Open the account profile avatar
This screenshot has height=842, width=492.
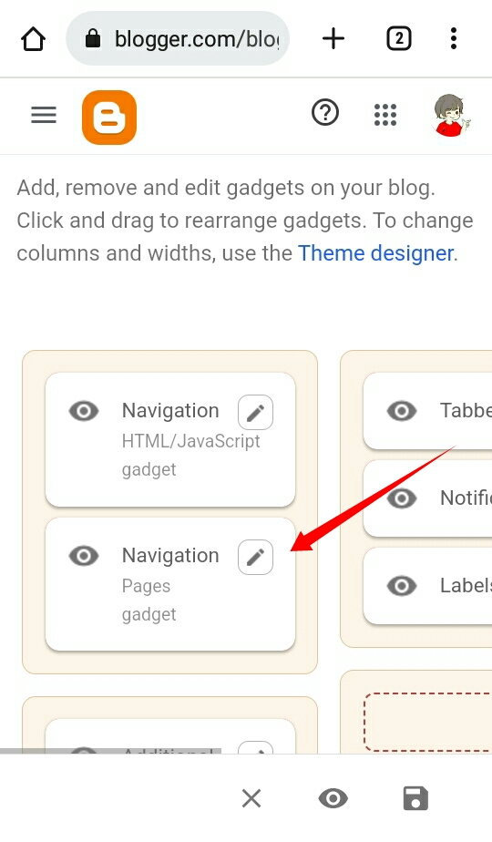pos(450,116)
